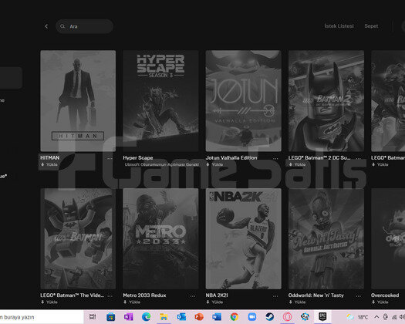
Task: Open Overcooked cover thumbnail
Action: click(388, 238)
